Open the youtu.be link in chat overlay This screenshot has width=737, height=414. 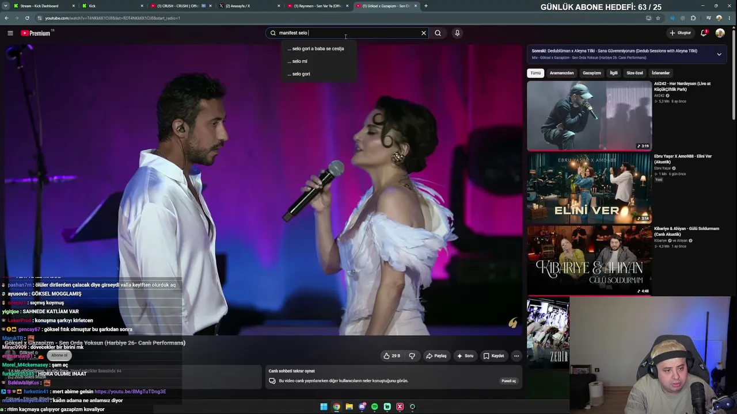click(x=130, y=392)
